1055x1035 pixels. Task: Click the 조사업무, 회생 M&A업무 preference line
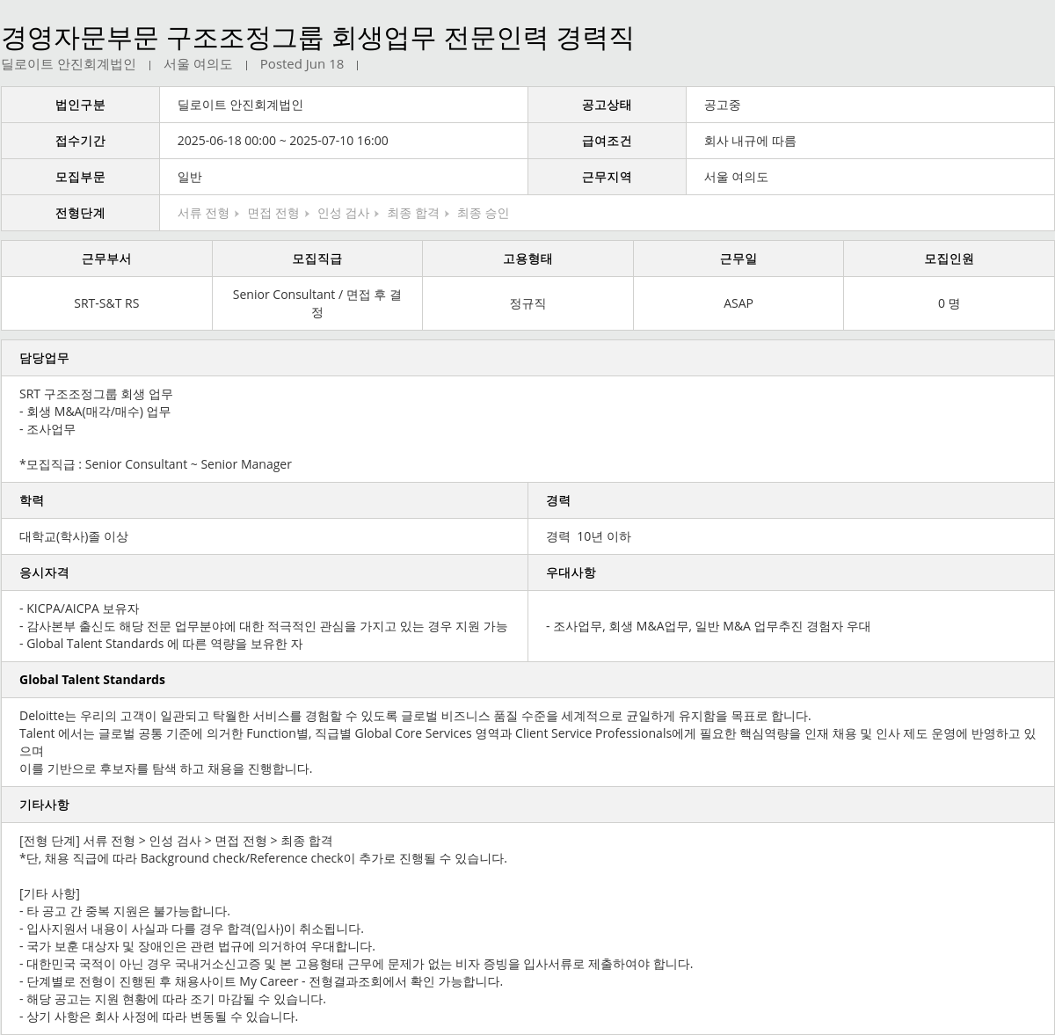pos(708,626)
